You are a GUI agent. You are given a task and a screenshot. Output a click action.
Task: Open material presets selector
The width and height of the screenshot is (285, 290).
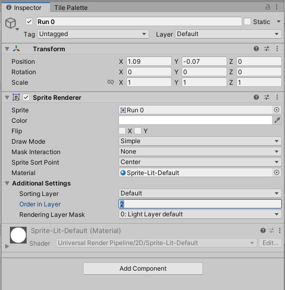271,230
